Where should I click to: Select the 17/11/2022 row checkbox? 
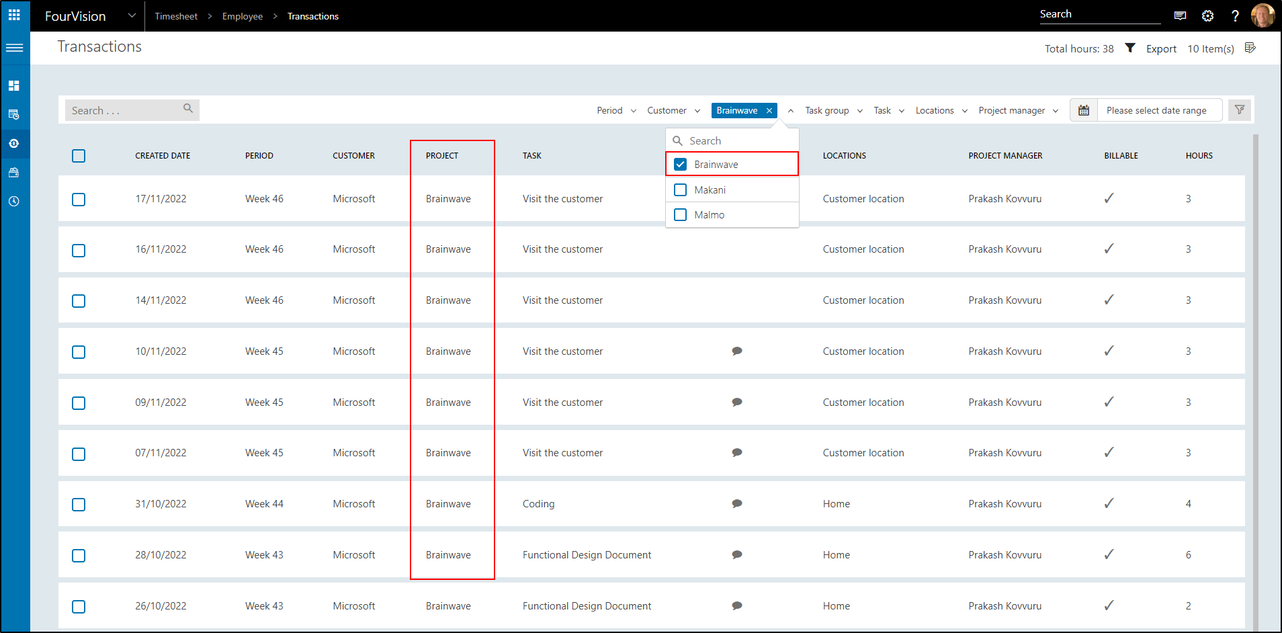coord(79,200)
